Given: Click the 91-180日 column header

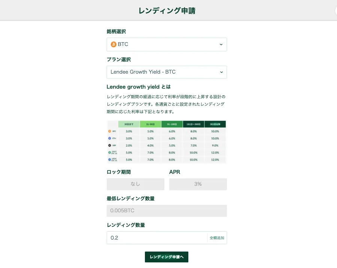Looking at the screenshot, I should tap(172, 124).
